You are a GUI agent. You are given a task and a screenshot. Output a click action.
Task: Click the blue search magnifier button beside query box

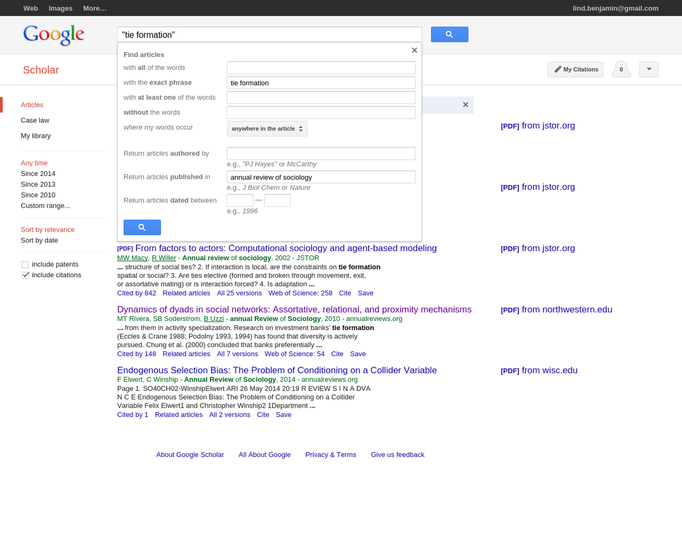tap(449, 35)
